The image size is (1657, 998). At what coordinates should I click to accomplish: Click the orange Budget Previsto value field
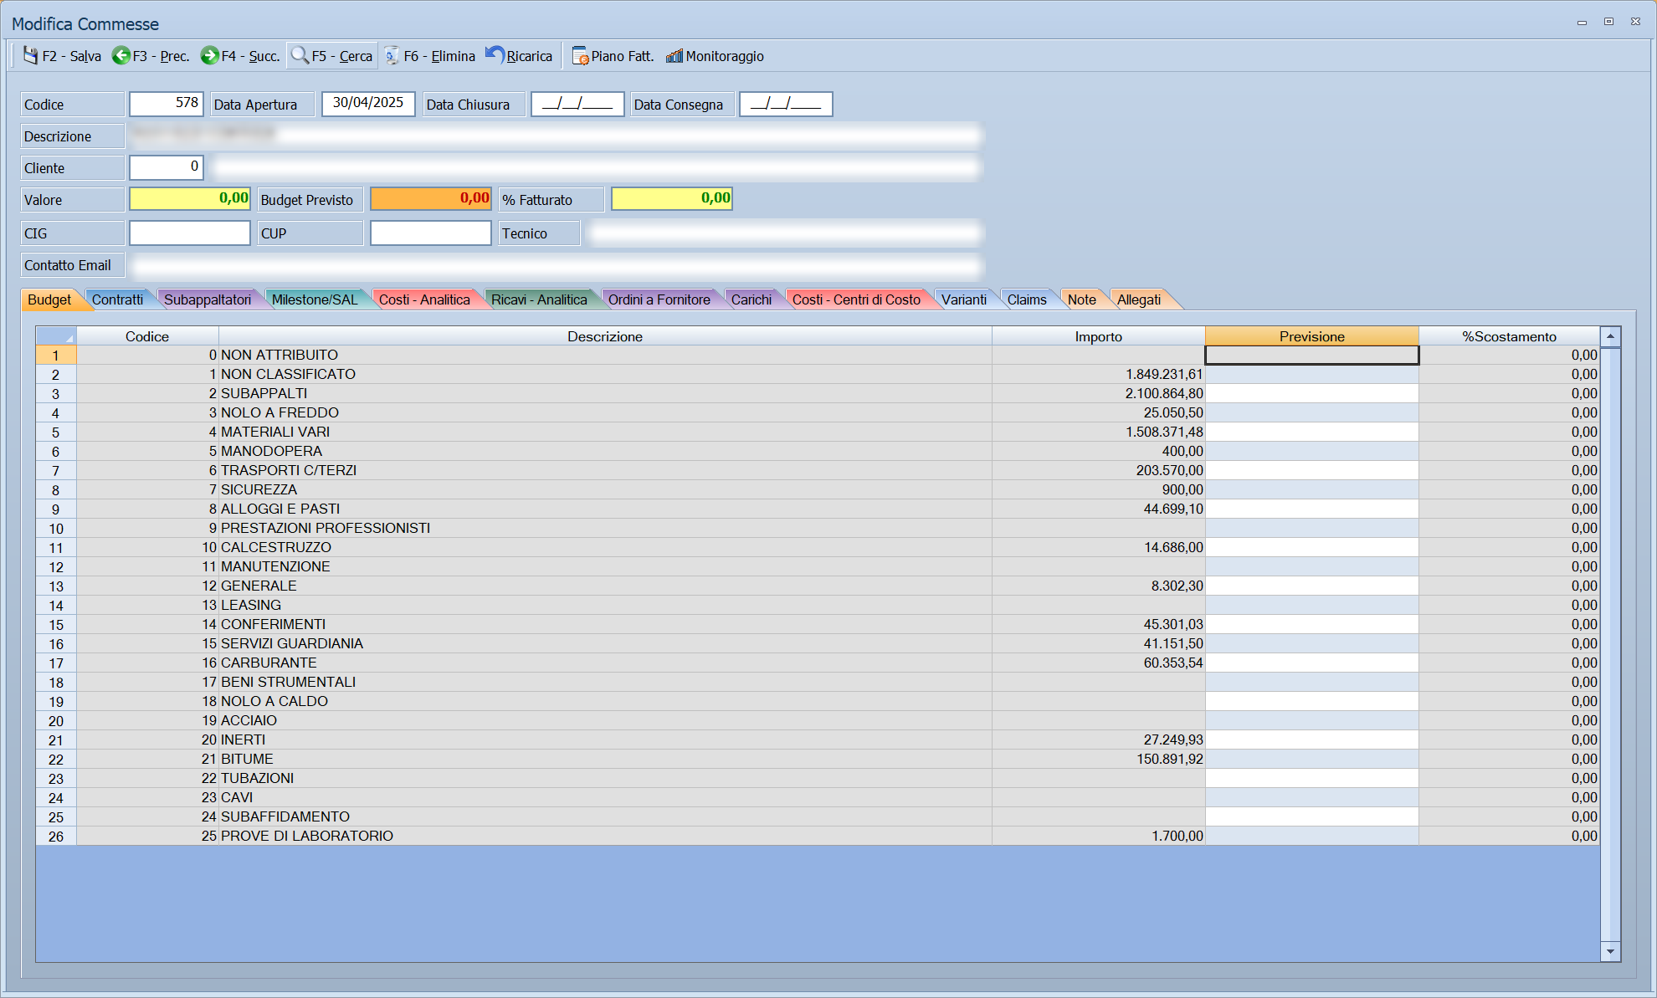pos(431,198)
